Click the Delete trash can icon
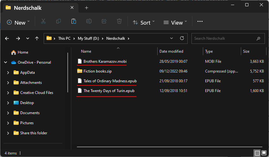Viewport: 269px width, 157px height. [x=119, y=22]
